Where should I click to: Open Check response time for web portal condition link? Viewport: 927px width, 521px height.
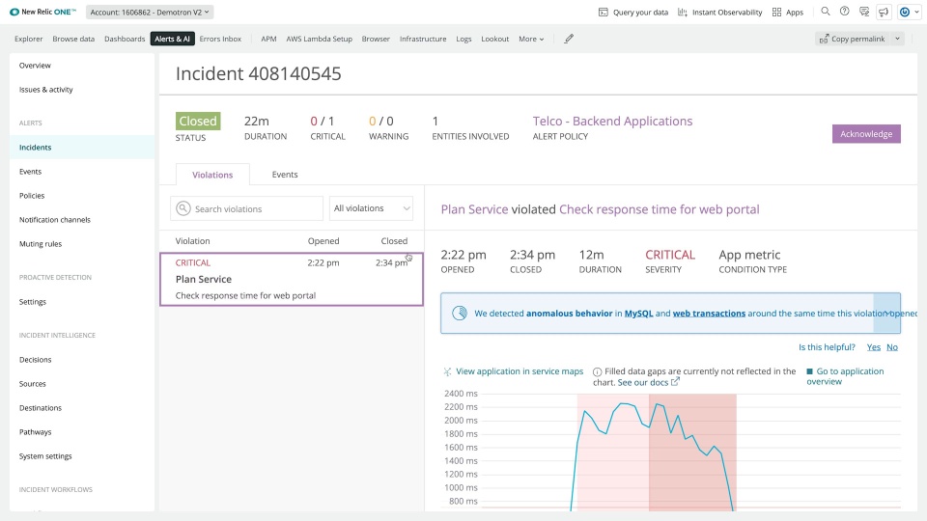(x=660, y=209)
